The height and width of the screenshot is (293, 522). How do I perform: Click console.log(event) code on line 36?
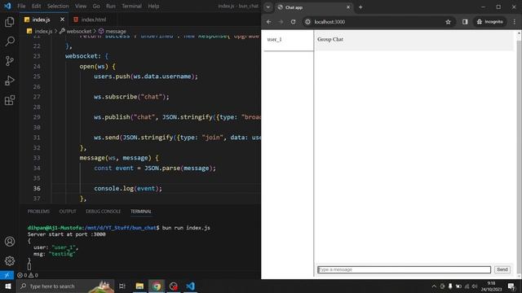[x=128, y=188]
